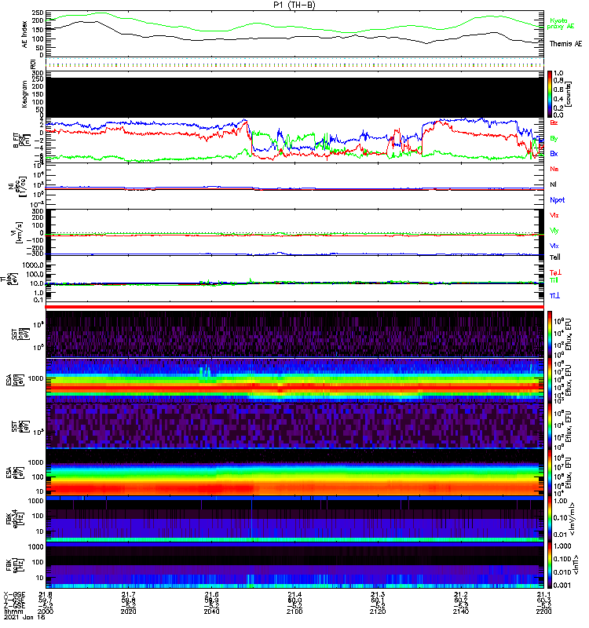Screen dimensions: 589x628
Task: Click the "AE Index" y-axis label
Action: coord(25,35)
